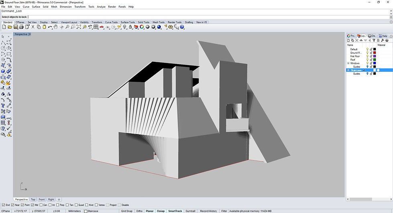Toggle SmartTrack in status bar
This screenshot has width=393, height=213.
pos(175,211)
